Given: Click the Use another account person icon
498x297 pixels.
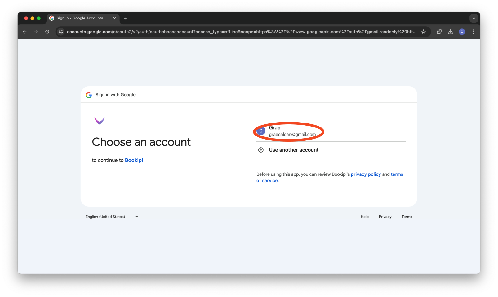Looking at the screenshot, I should click(260, 150).
